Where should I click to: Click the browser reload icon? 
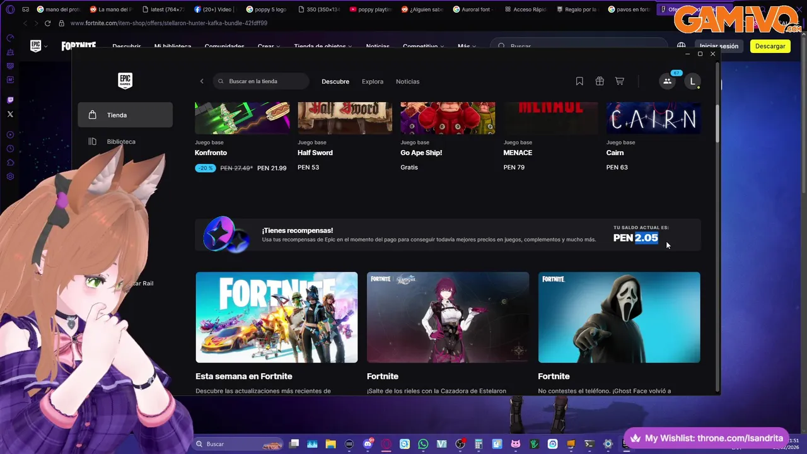[47, 23]
